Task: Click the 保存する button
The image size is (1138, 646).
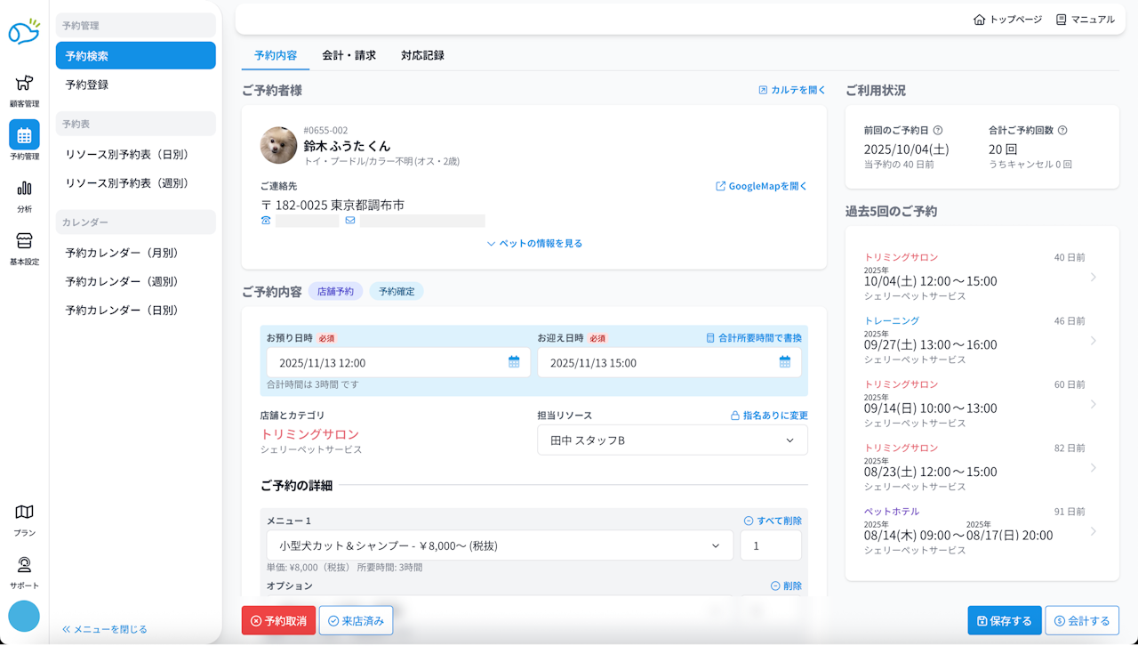Action: click(x=1004, y=620)
